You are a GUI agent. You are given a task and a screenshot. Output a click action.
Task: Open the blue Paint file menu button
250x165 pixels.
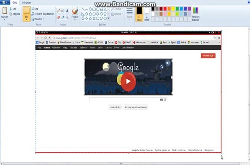tap(5, 2)
